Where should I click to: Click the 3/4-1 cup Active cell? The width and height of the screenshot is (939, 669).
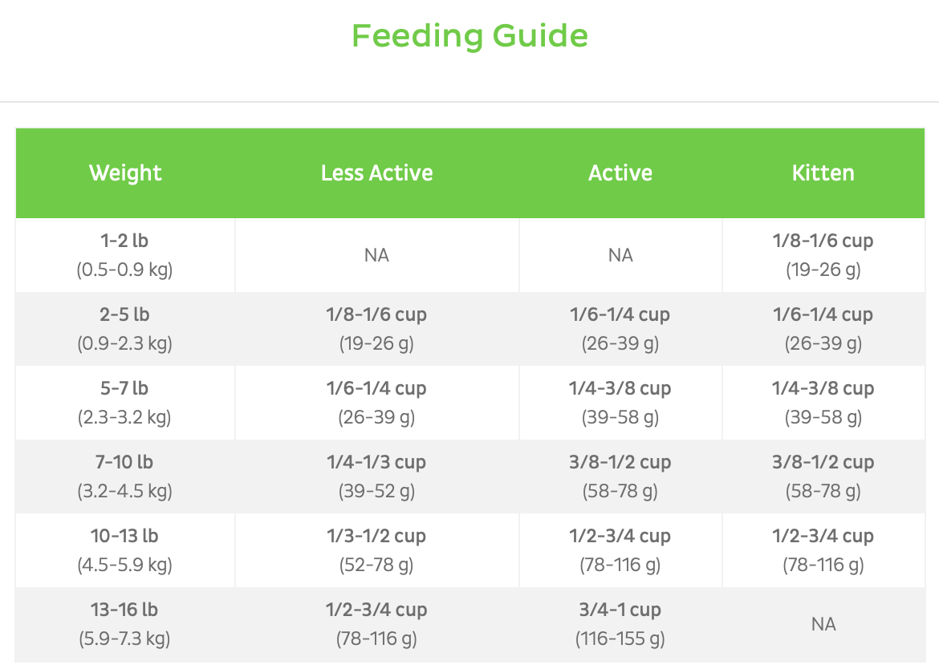pyautogui.click(x=620, y=624)
